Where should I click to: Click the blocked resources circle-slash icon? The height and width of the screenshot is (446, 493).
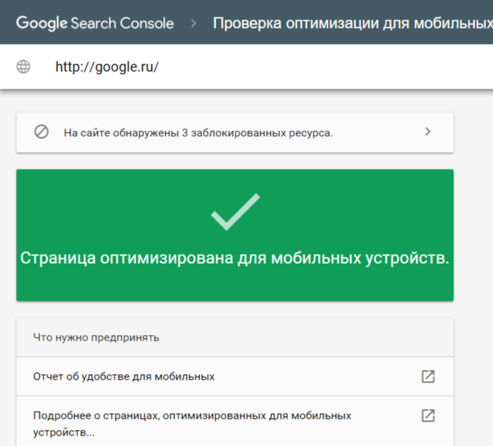41,132
